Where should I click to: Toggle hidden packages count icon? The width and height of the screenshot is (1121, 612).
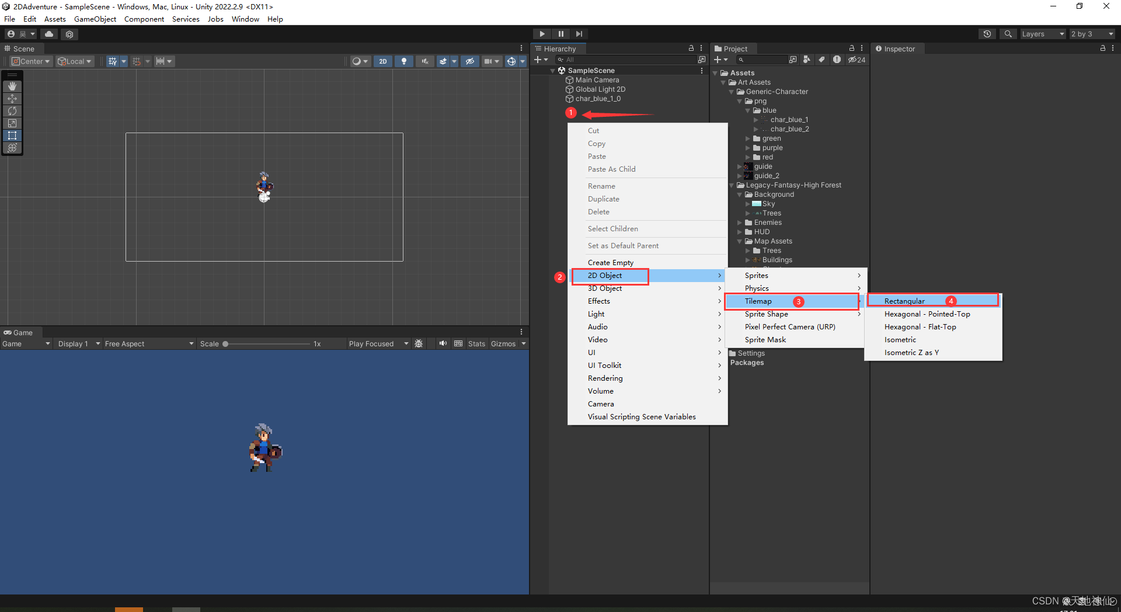[x=857, y=60]
